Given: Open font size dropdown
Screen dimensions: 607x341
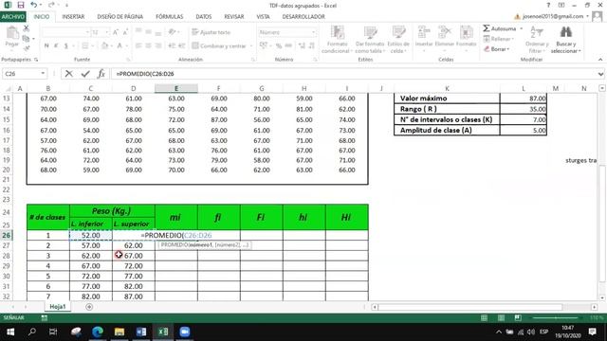Looking at the screenshot, I should click(x=107, y=32).
